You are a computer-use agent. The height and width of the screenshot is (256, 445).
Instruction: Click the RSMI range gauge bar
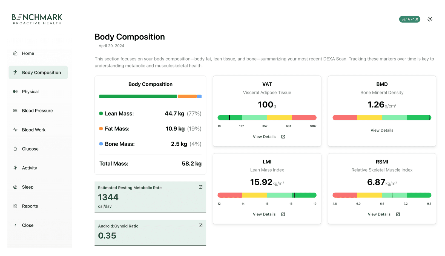(382, 195)
